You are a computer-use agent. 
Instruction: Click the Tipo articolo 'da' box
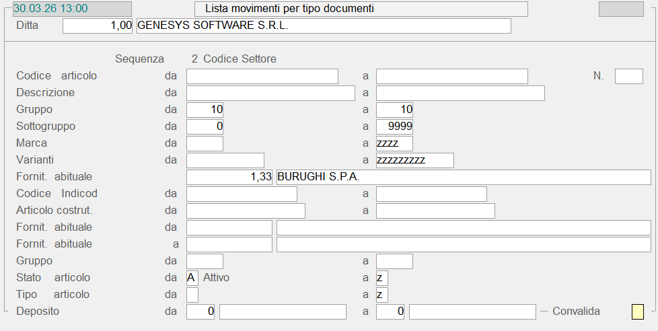[192, 295]
